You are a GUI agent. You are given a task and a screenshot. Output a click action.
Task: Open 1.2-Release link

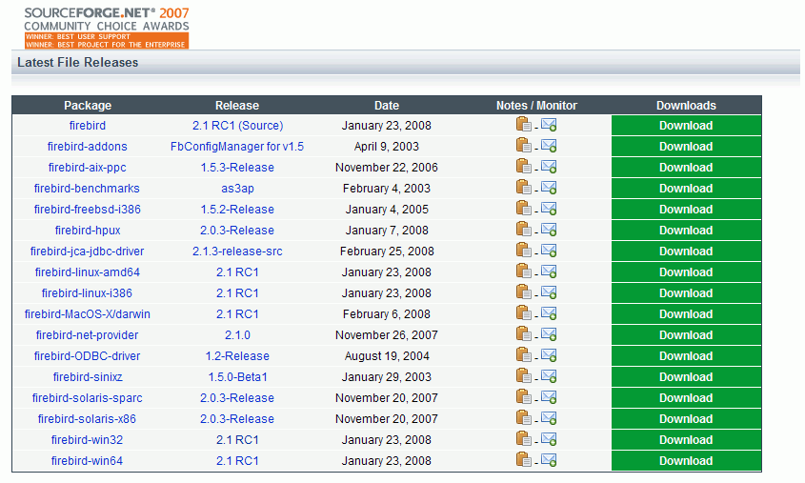click(237, 355)
